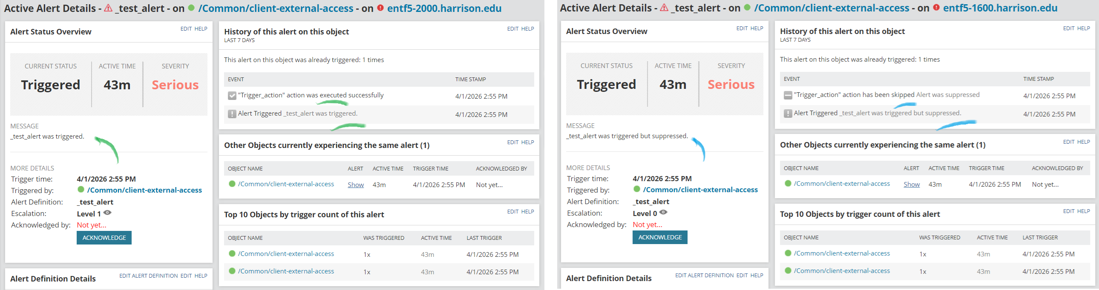The image size is (1099, 290).
Task: Click EDIT on History widget, entf5-1600 panel
Action: [x=1069, y=28]
